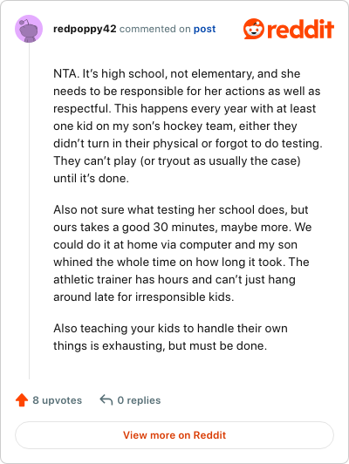
Task: Click the line mentioning "son's hockey team"
Action: click(x=175, y=126)
